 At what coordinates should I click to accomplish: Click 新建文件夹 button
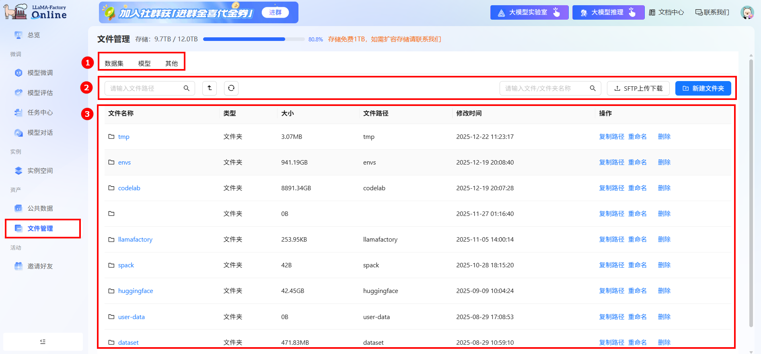[x=703, y=88]
